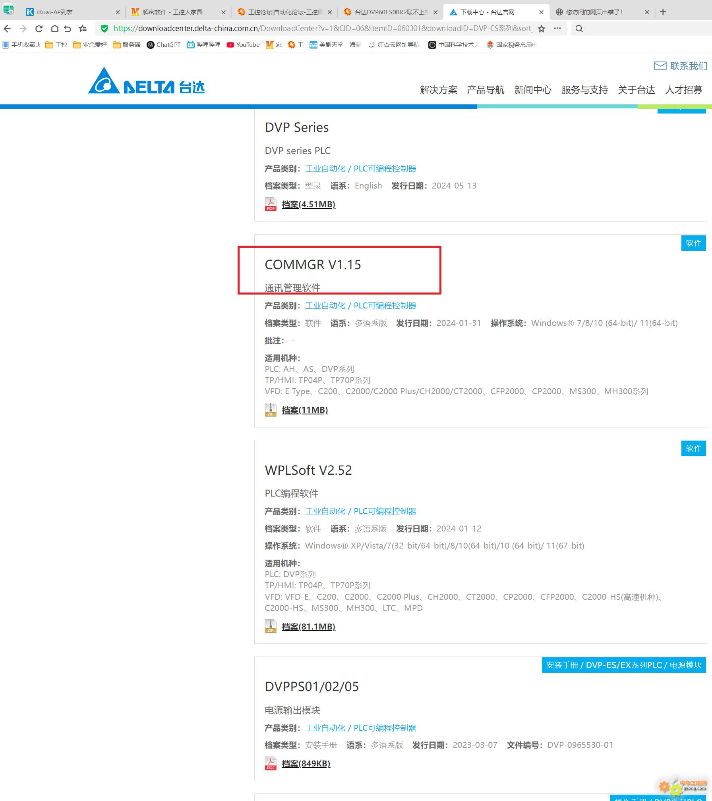Open a new browser tab
This screenshot has width=712, height=801.
(663, 12)
